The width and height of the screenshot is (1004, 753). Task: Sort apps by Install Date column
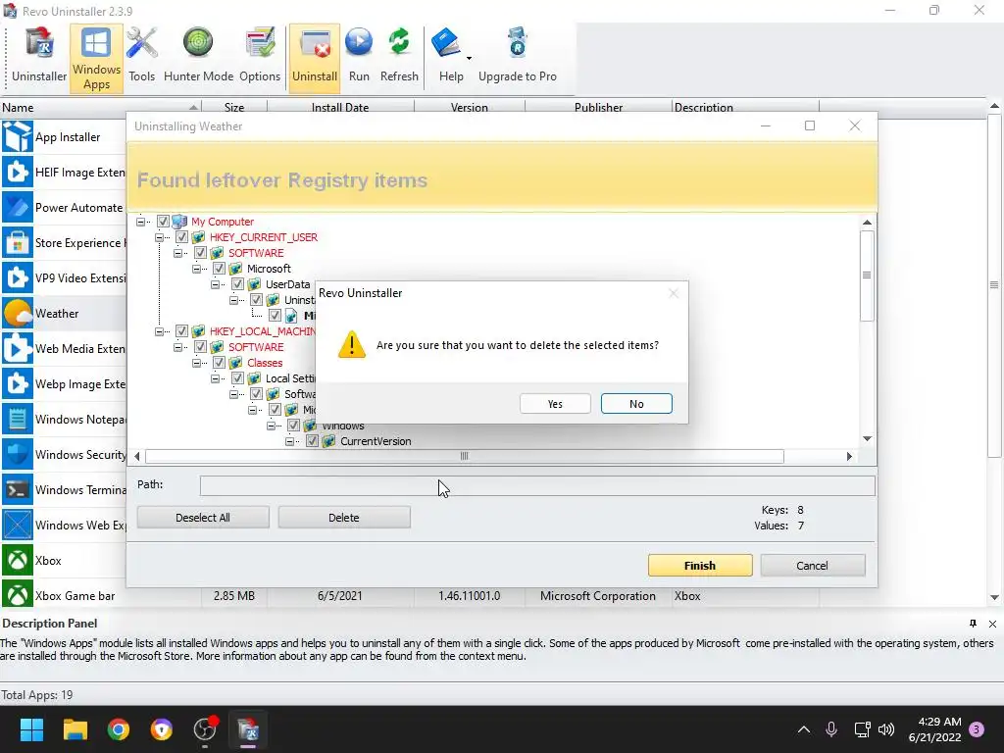[x=340, y=107]
